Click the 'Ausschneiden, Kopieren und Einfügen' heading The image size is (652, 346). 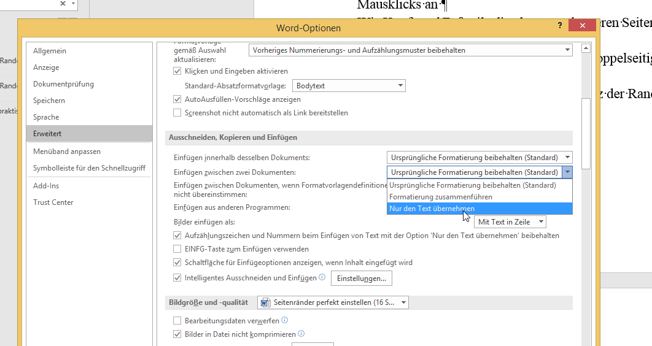(233, 137)
